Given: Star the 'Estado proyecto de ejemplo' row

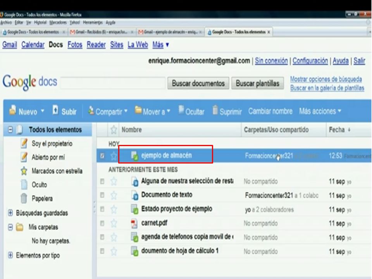Looking at the screenshot, I should tap(114, 209).
